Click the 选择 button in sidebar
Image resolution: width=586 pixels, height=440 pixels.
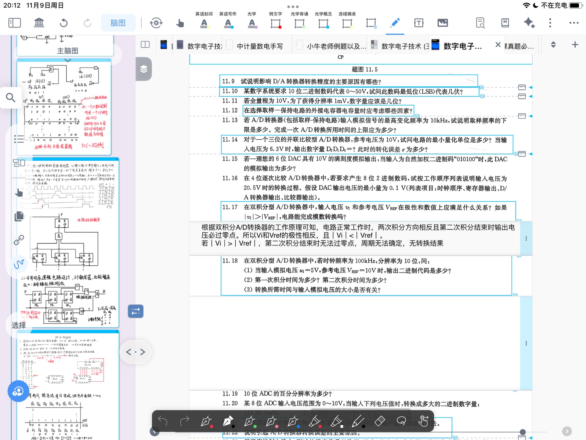pos(19,325)
